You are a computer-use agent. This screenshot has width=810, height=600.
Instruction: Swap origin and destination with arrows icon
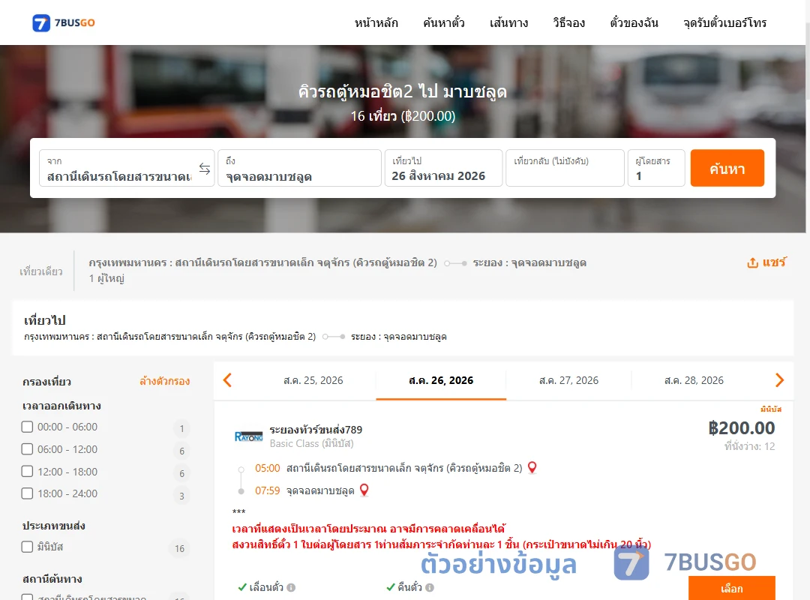tap(205, 169)
